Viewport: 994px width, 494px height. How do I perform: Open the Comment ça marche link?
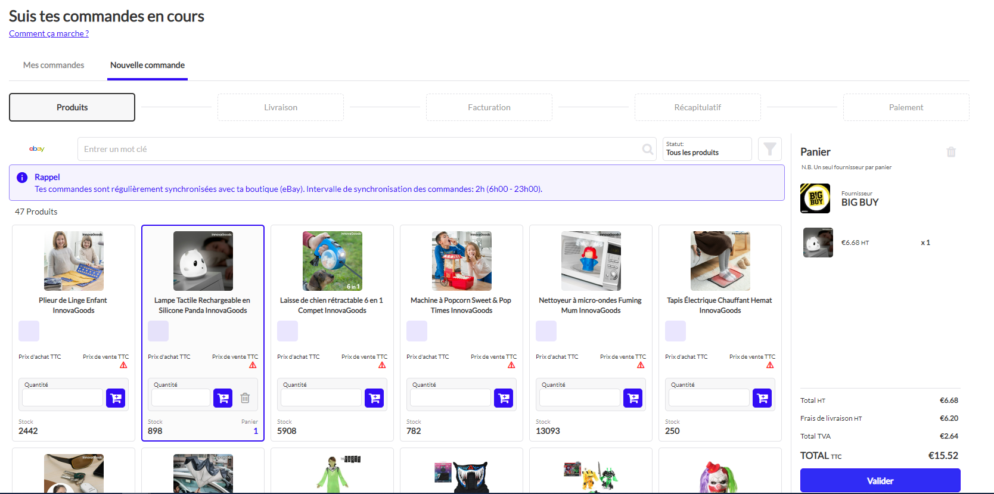[49, 33]
